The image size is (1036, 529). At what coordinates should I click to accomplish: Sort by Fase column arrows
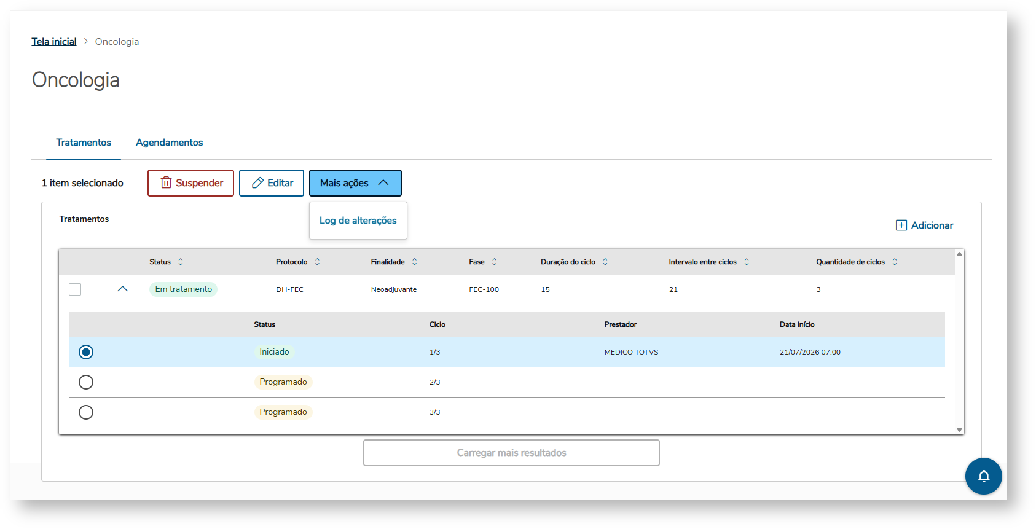[494, 262]
